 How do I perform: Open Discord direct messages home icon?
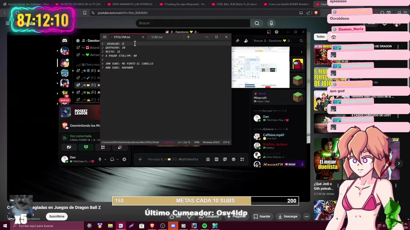[x=65, y=41]
